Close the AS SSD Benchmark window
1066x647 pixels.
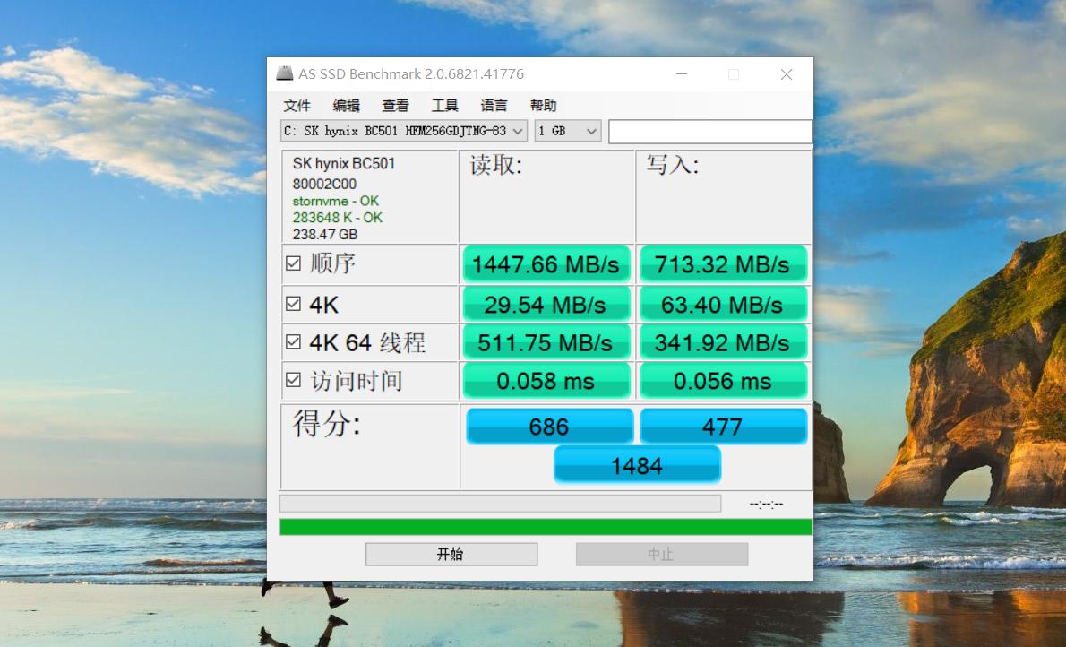[x=787, y=74]
